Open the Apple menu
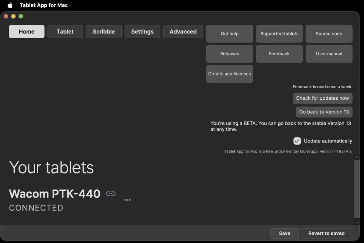364x243 pixels. (10, 5)
